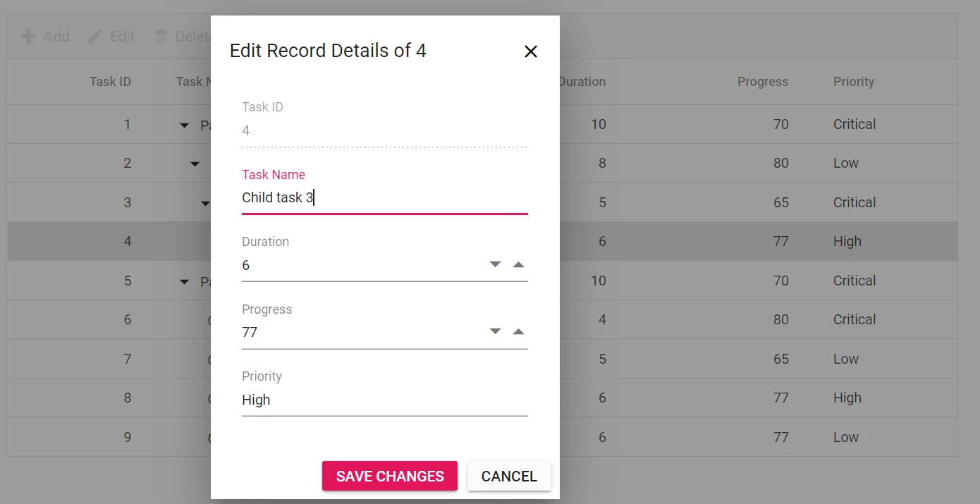
Task: Click Save Changes to apply edits
Action: pyautogui.click(x=389, y=476)
